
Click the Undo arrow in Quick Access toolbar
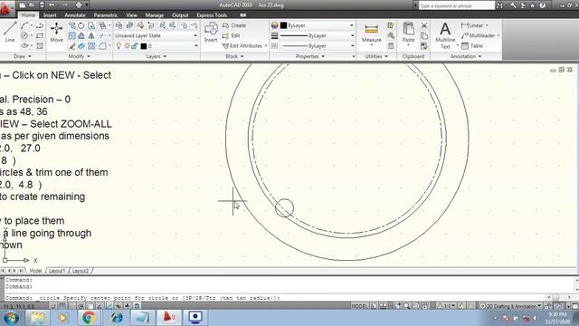(x=52, y=5)
